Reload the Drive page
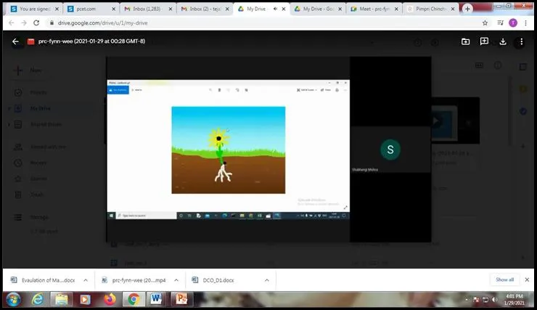Image resolution: width=537 pixels, height=310 pixels. 36,23
